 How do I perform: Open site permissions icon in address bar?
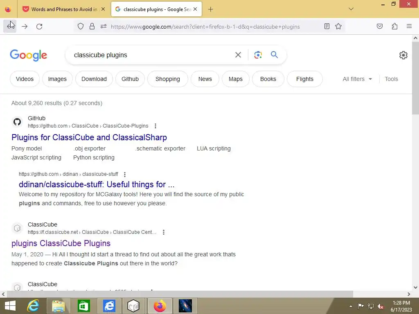[104, 26]
